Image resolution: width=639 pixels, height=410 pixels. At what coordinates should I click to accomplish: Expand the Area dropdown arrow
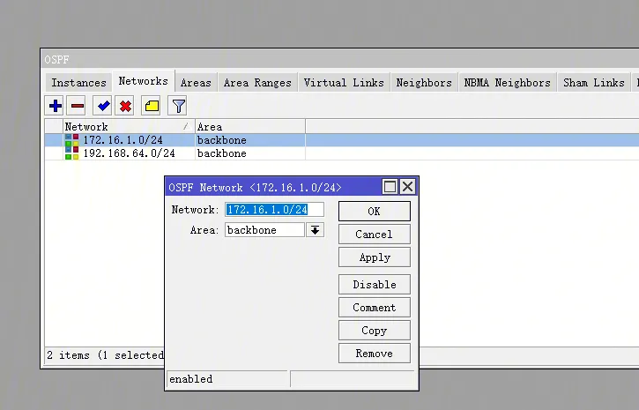tap(315, 230)
